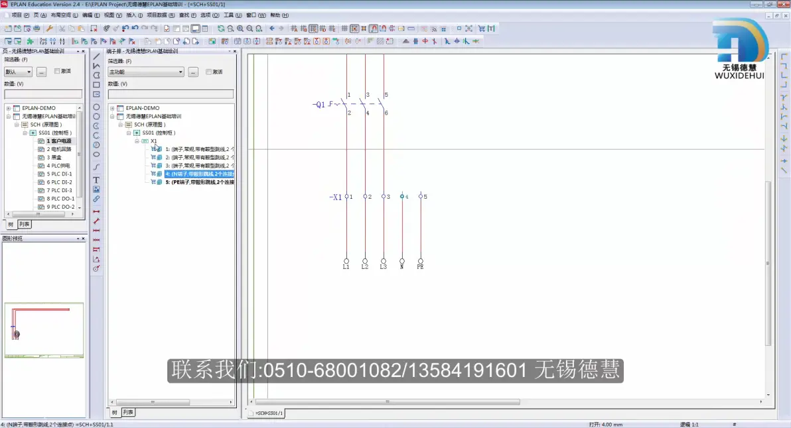Open the 帮助 (H) menu
The width and height of the screenshot is (791, 428).
pyautogui.click(x=279, y=16)
